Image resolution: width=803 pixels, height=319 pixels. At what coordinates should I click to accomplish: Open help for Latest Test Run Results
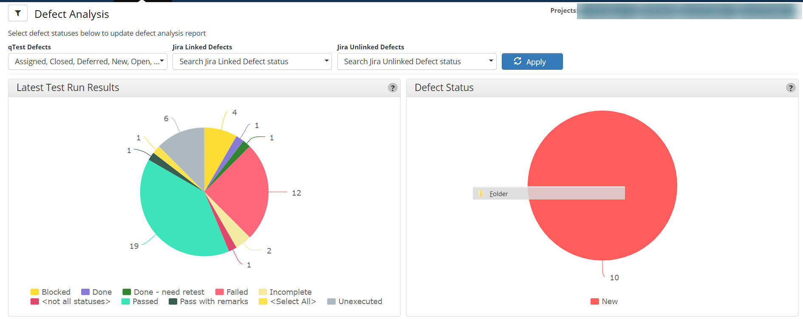point(393,88)
